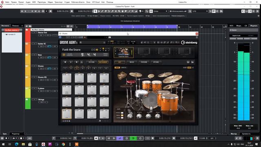Switch to the Visibility tab in left zone

coord(15,26)
